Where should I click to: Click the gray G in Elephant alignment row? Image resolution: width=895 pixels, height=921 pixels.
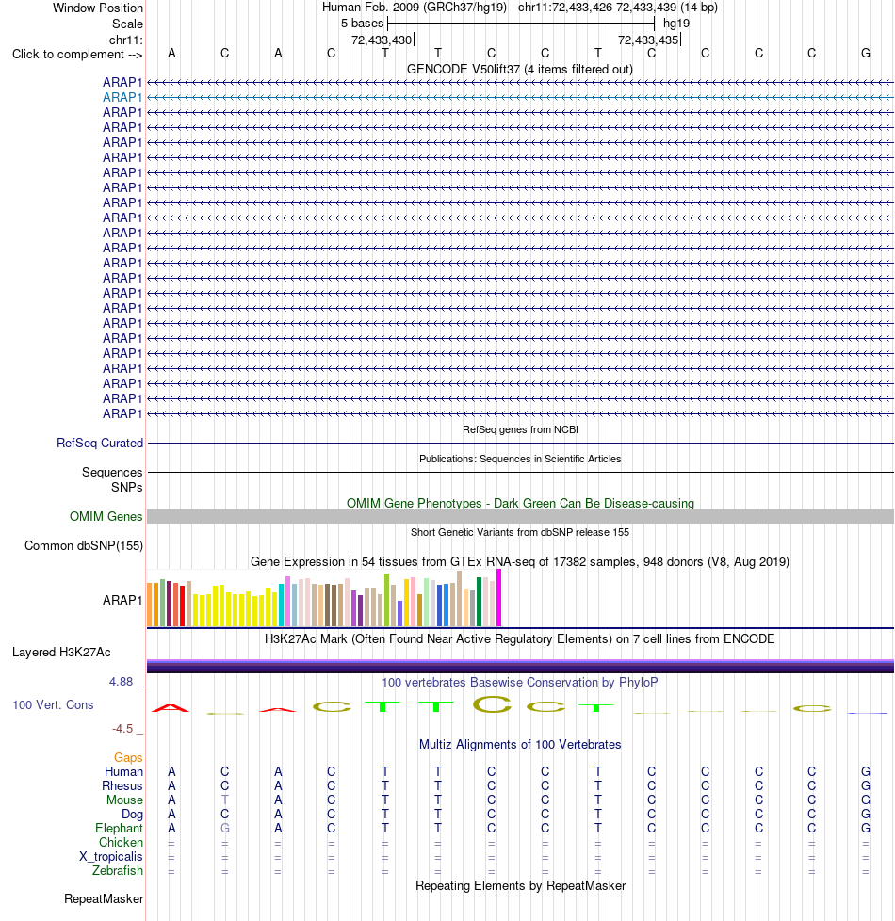(224, 828)
